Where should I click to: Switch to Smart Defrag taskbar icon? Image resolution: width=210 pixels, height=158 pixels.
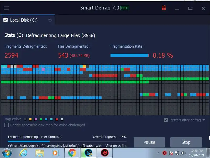[x=88, y=153]
